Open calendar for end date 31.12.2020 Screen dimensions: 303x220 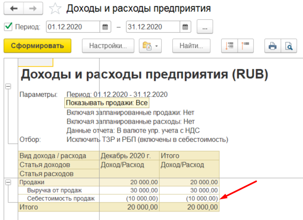[185, 27]
